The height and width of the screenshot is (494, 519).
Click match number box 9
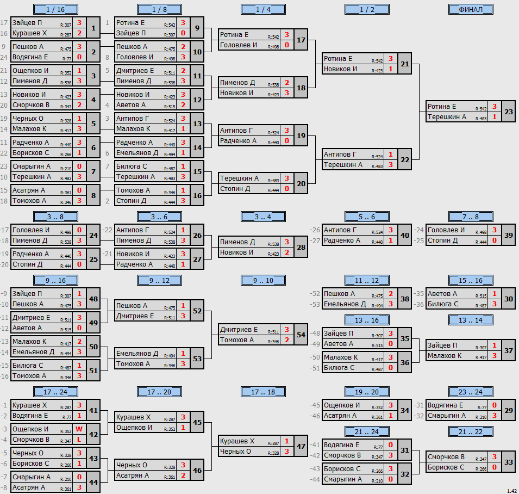pyautogui.click(x=197, y=28)
